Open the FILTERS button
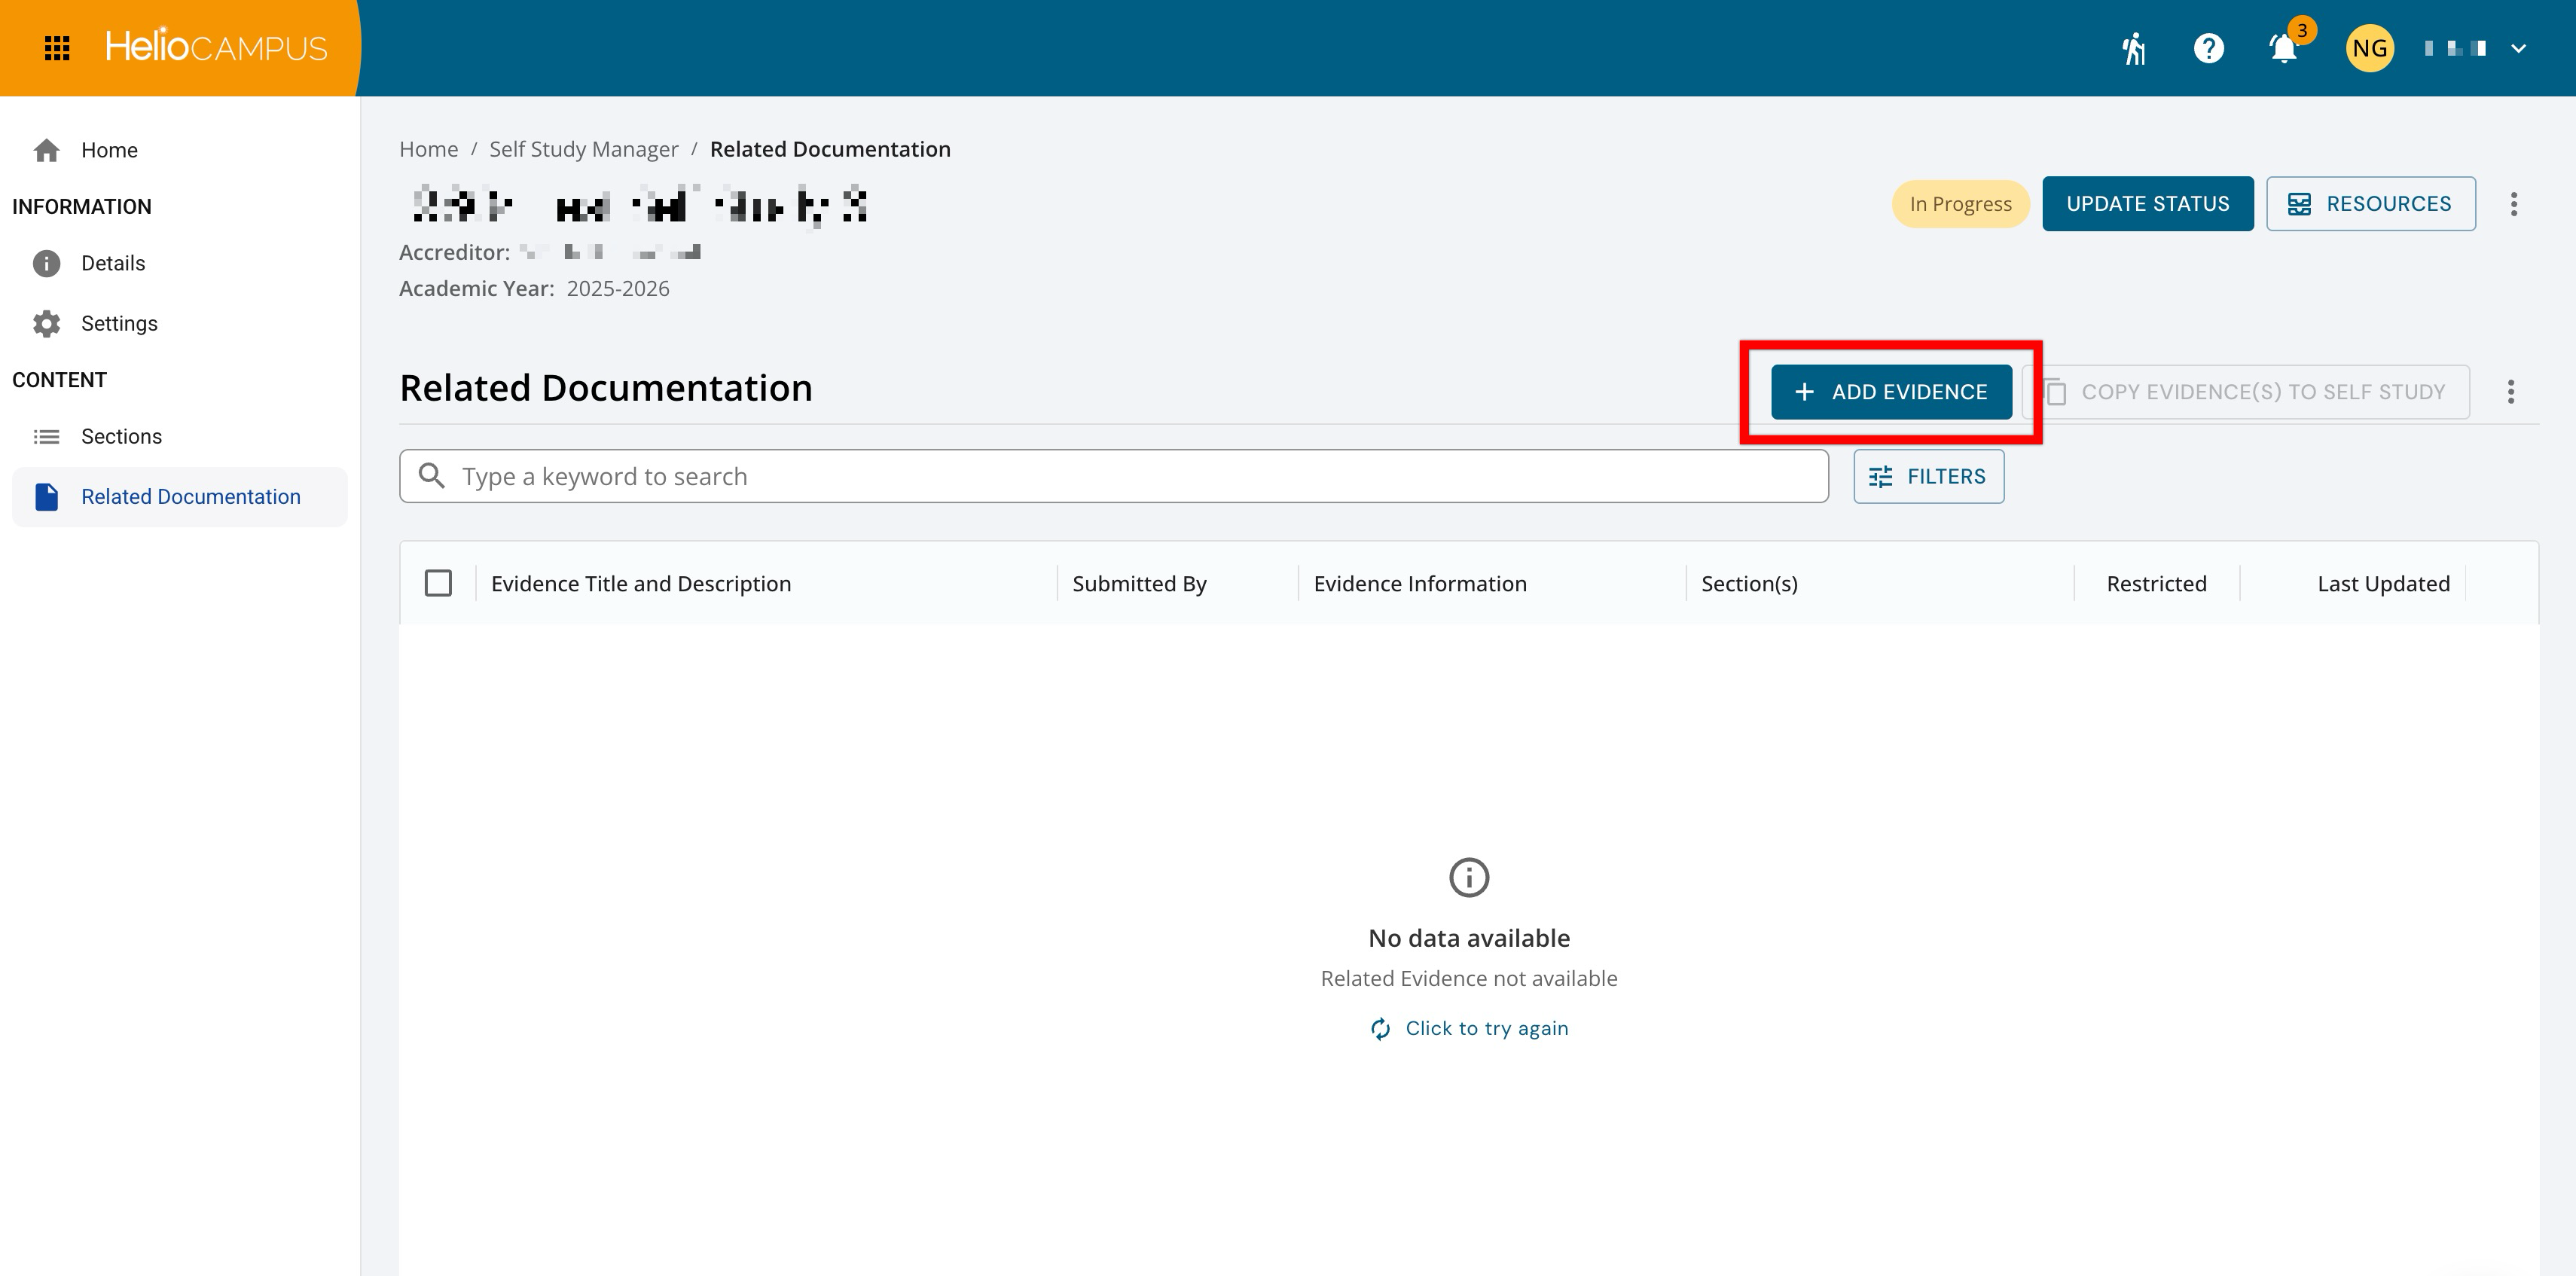The width and height of the screenshot is (2576, 1276). click(1928, 476)
